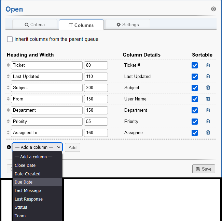Click the plus icon beside Add a column

(x=9, y=147)
